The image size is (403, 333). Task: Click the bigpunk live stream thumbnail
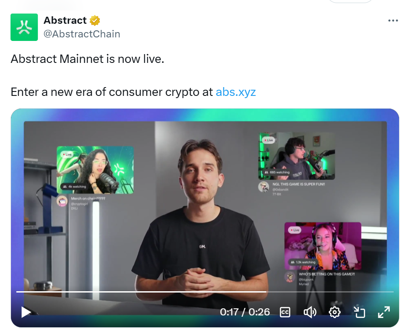(x=323, y=246)
